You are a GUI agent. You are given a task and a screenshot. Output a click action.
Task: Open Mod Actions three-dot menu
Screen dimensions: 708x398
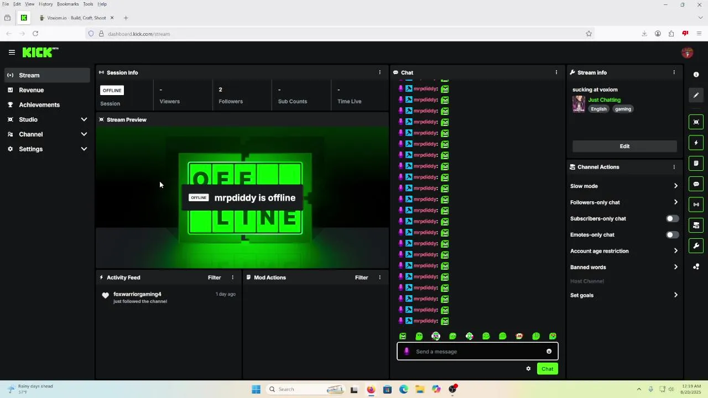(379, 277)
